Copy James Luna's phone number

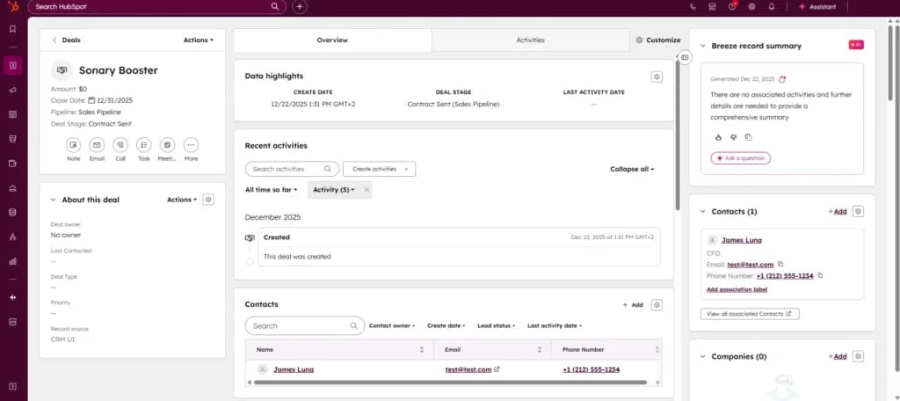820,276
